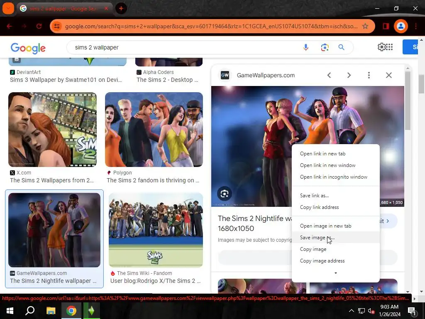Open the Chrome profile avatar
This screenshot has width=425, height=319.
click(401, 26)
